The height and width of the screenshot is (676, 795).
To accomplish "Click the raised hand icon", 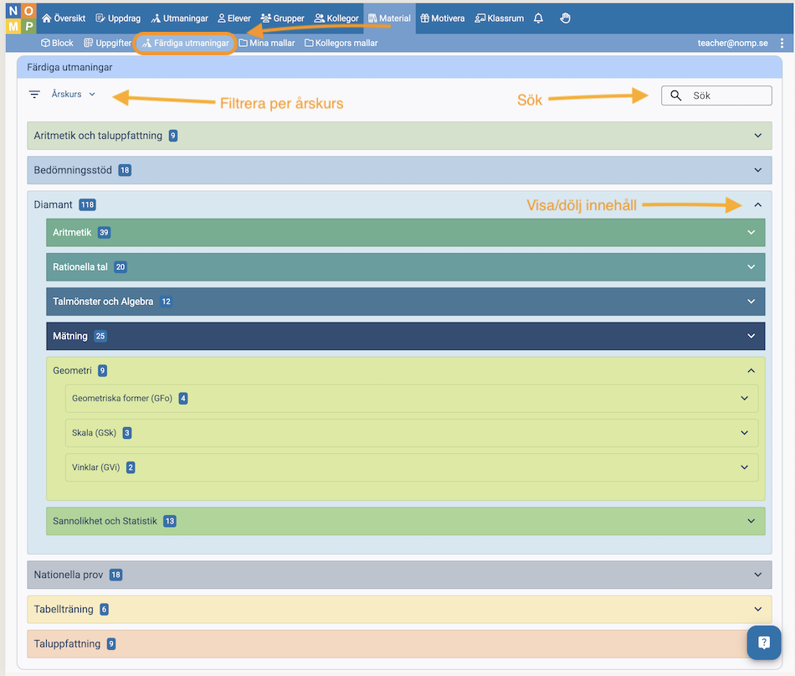I will click(565, 18).
